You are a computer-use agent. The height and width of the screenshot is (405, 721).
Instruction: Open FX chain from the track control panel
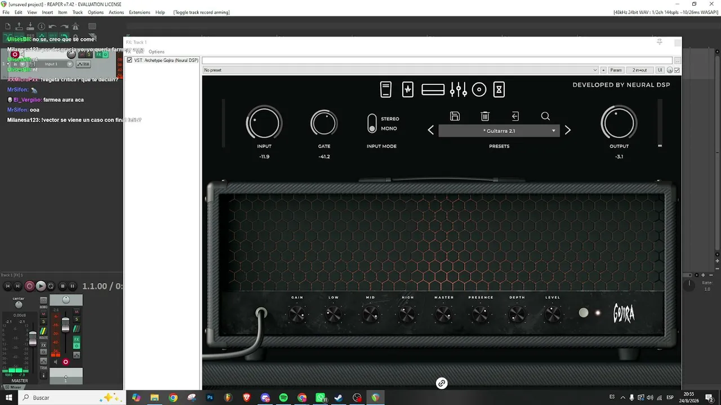[99, 55]
